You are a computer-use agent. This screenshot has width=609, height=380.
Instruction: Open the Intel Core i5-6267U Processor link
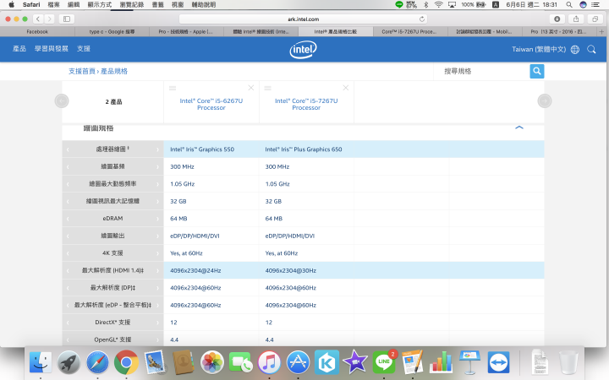tap(211, 104)
